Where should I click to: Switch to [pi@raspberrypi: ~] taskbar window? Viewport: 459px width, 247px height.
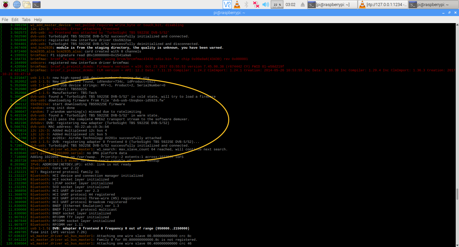332,5
